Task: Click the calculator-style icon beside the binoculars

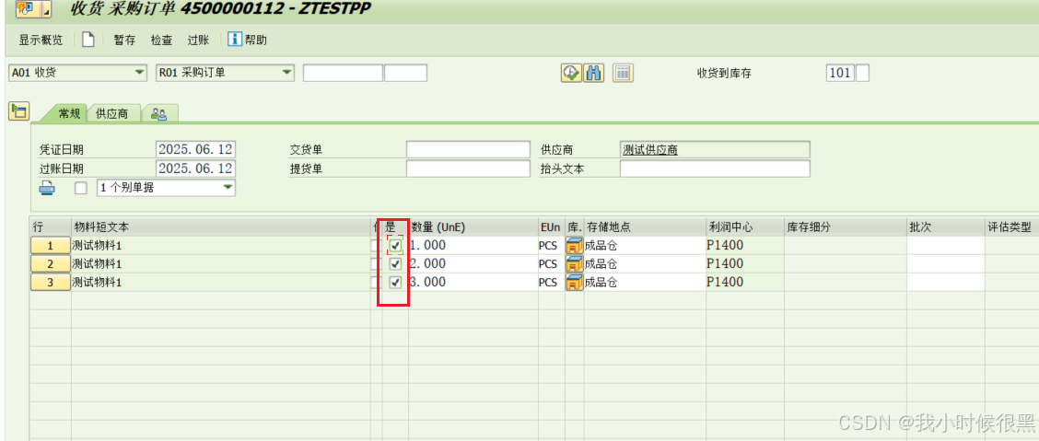Action: tap(623, 73)
